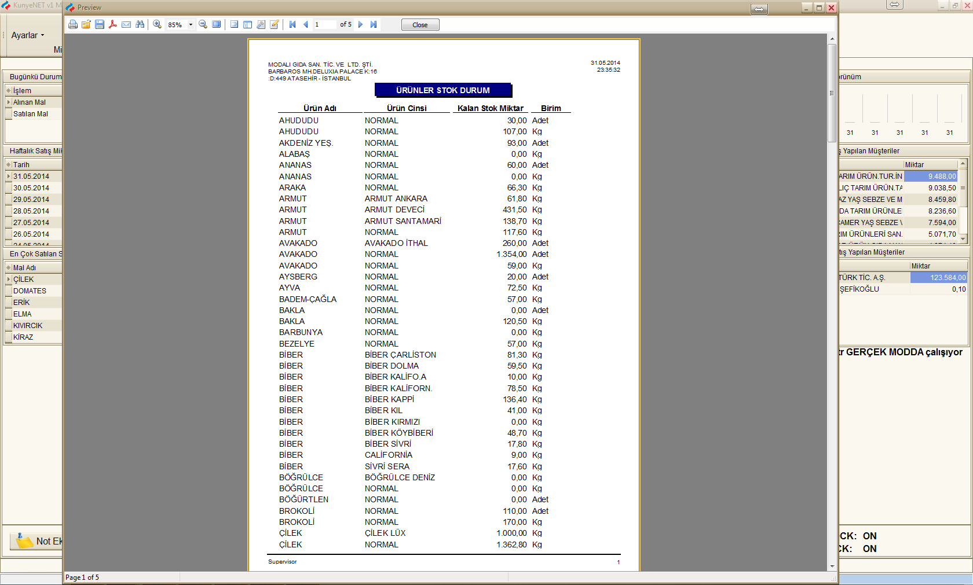Click the KunyeNET app icon in title bar
The height and width of the screenshot is (585, 973).
tap(6, 5)
